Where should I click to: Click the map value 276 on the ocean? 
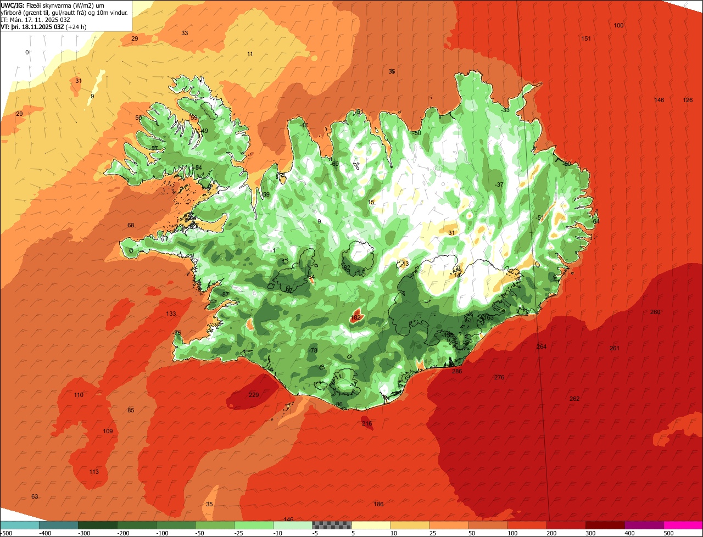499,377
